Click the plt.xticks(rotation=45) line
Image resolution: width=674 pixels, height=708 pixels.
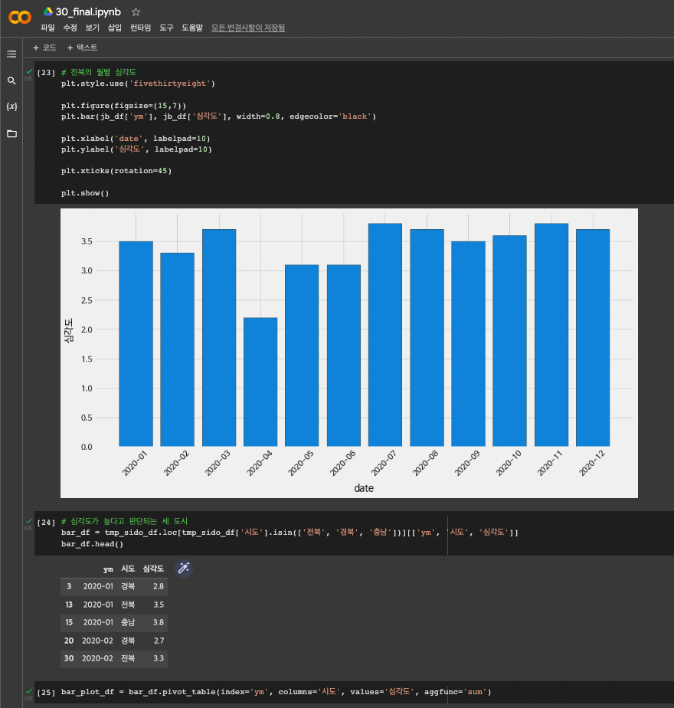[x=116, y=171]
